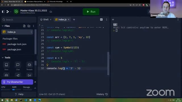Open a new browser tab
The width and height of the screenshot is (182, 102).
[71, 2]
